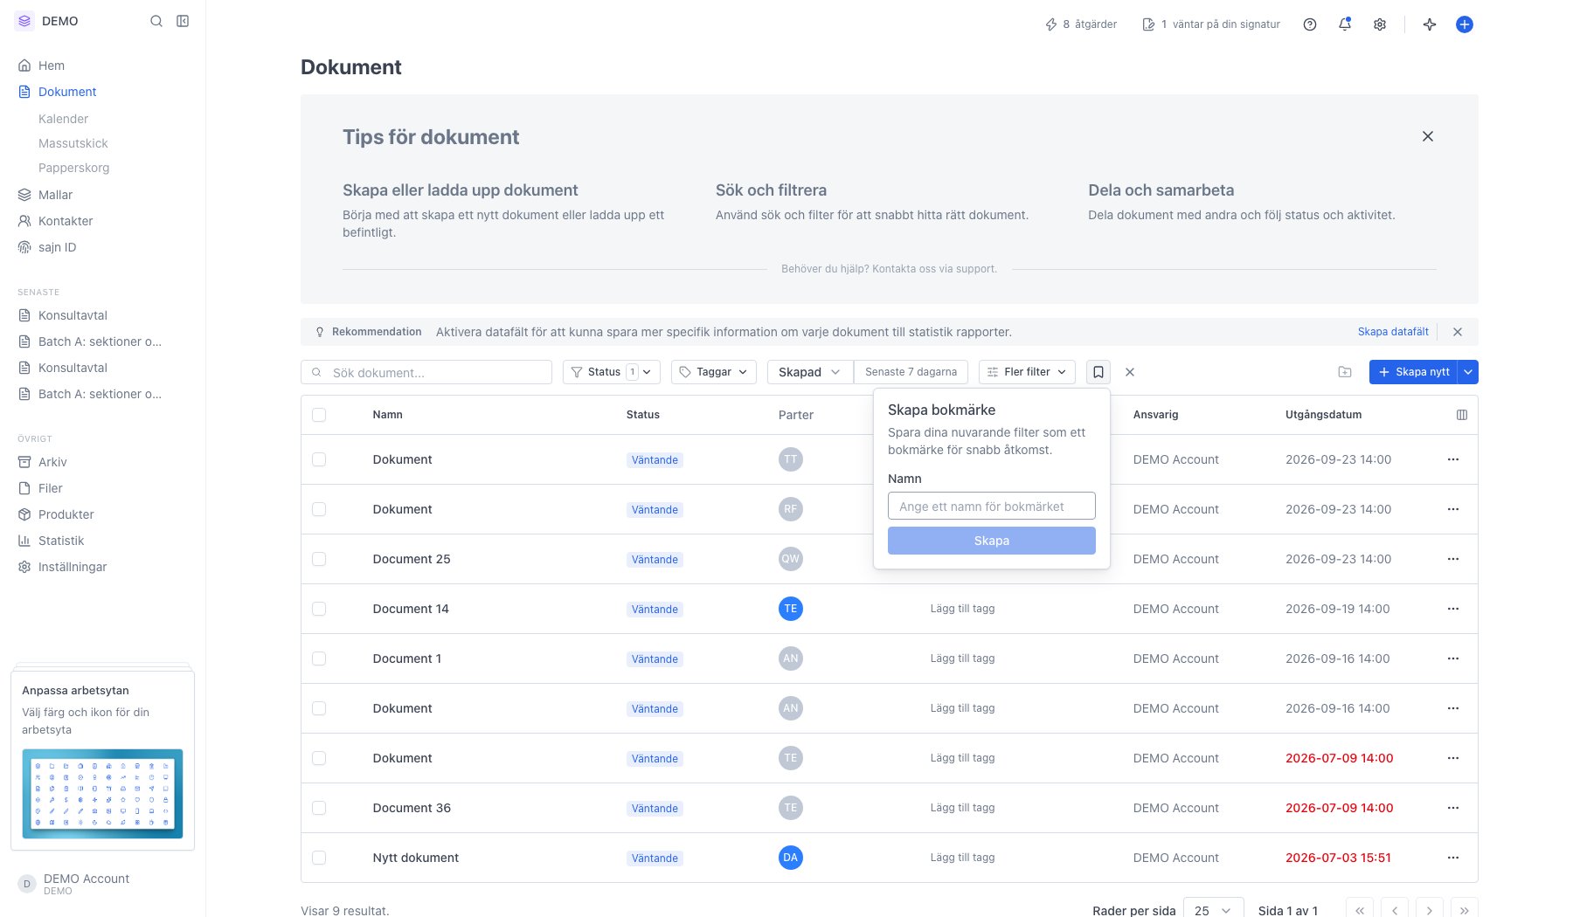The image size is (1573, 917).
Task: Focus the bookmark name input field
Action: tap(992, 507)
